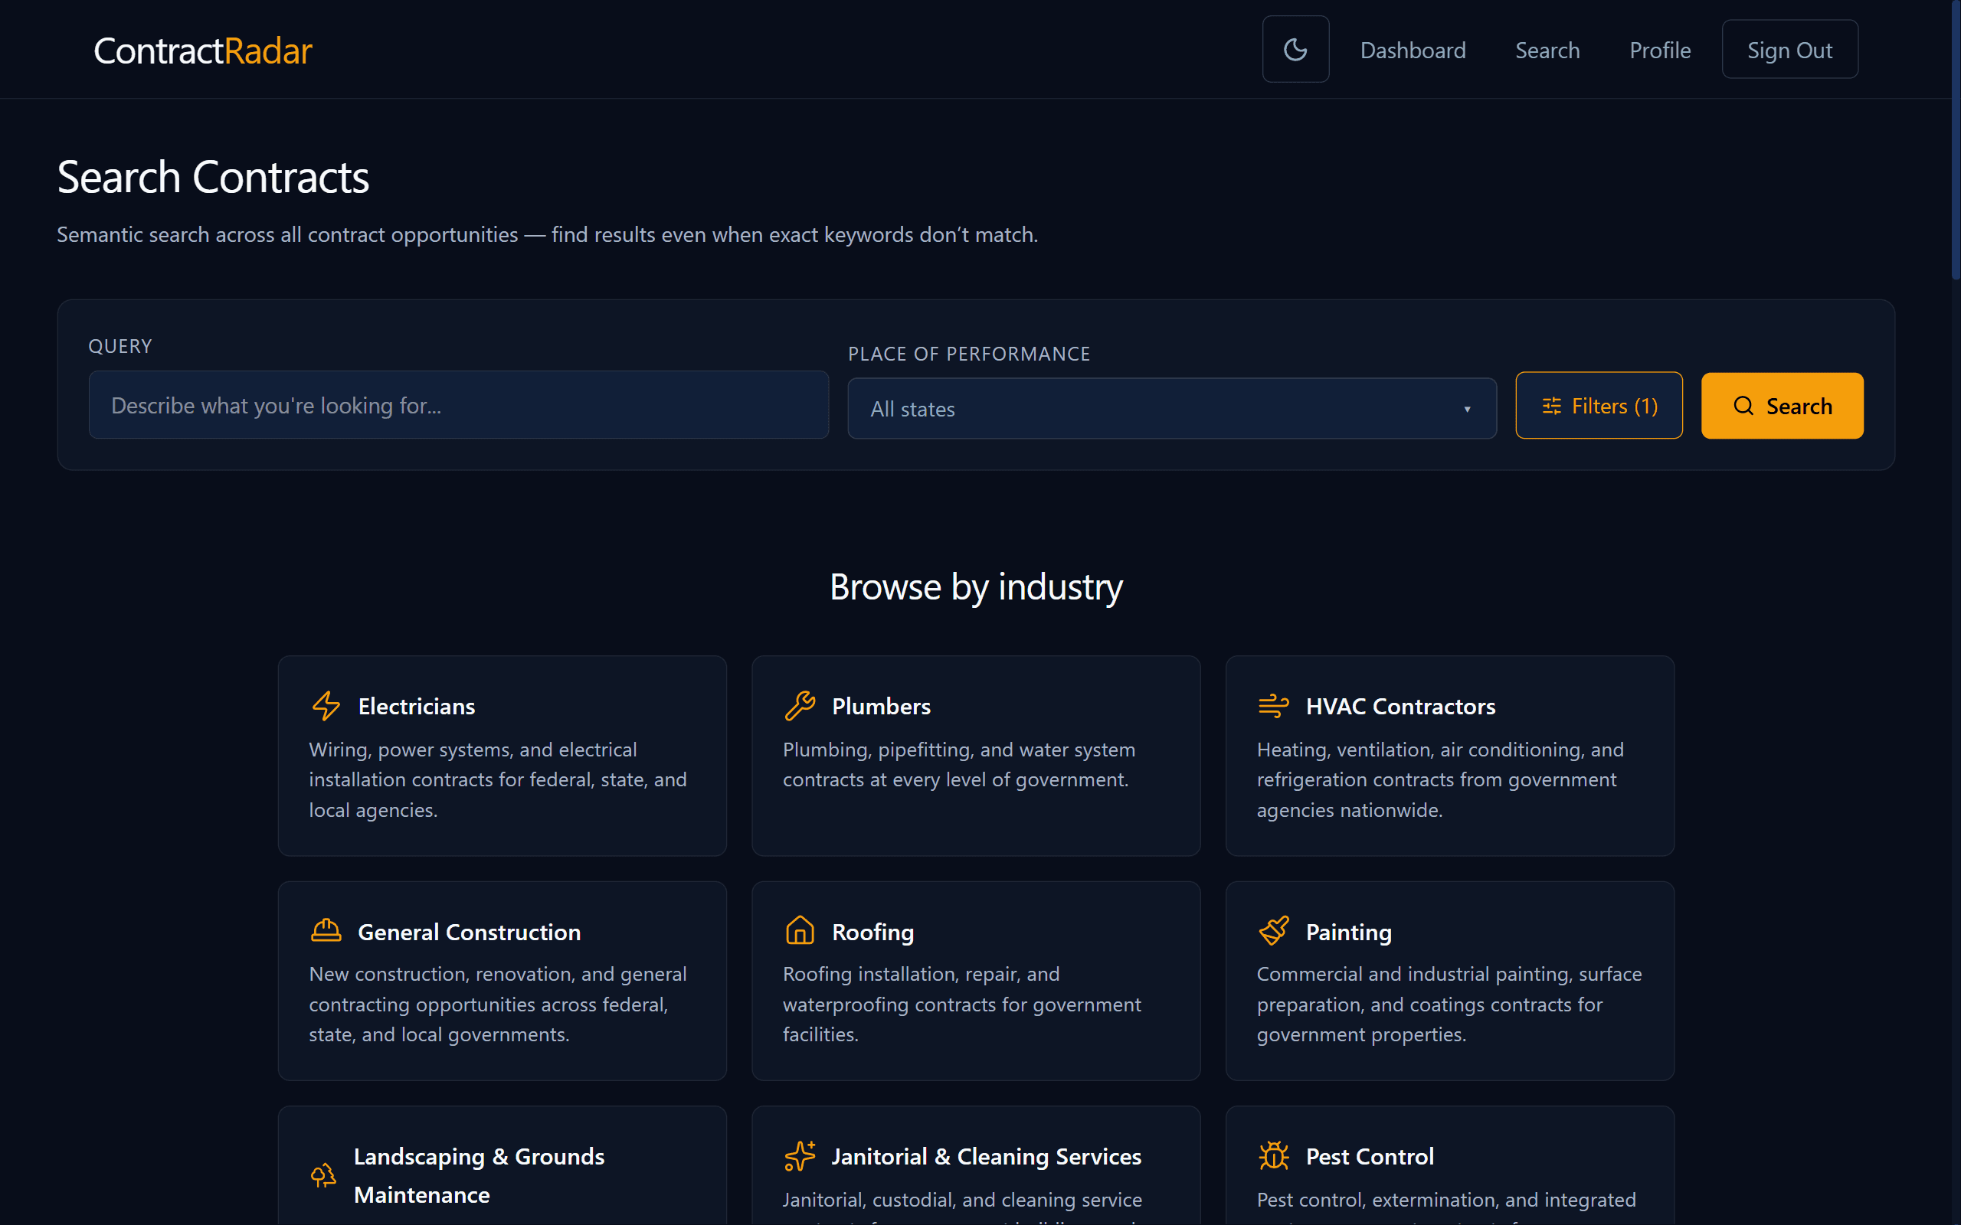Image resolution: width=1961 pixels, height=1225 pixels.
Task: Click the HVAC Contractors wind icon
Action: pyautogui.click(x=1274, y=706)
